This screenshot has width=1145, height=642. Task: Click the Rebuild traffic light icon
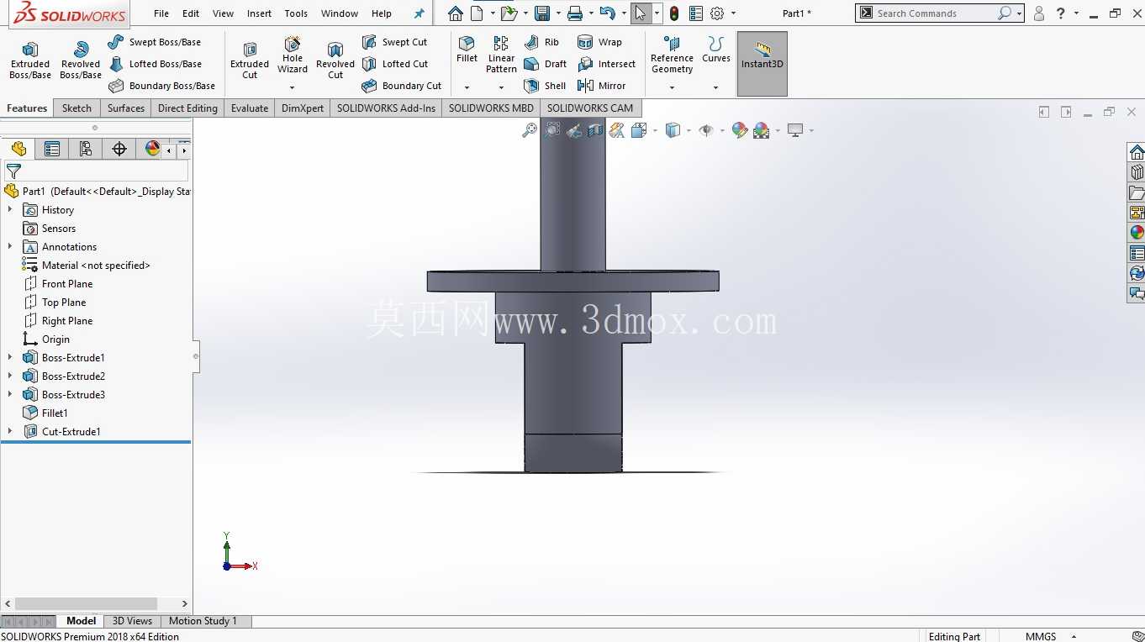pos(674,13)
